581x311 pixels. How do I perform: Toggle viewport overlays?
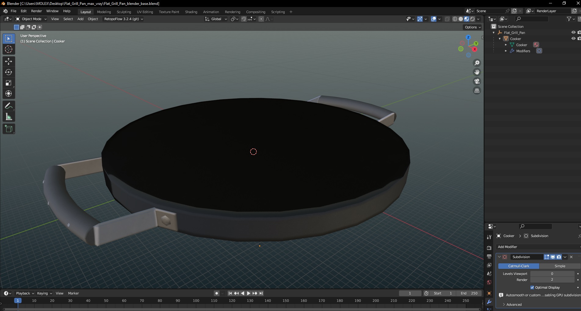tap(434, 19)
